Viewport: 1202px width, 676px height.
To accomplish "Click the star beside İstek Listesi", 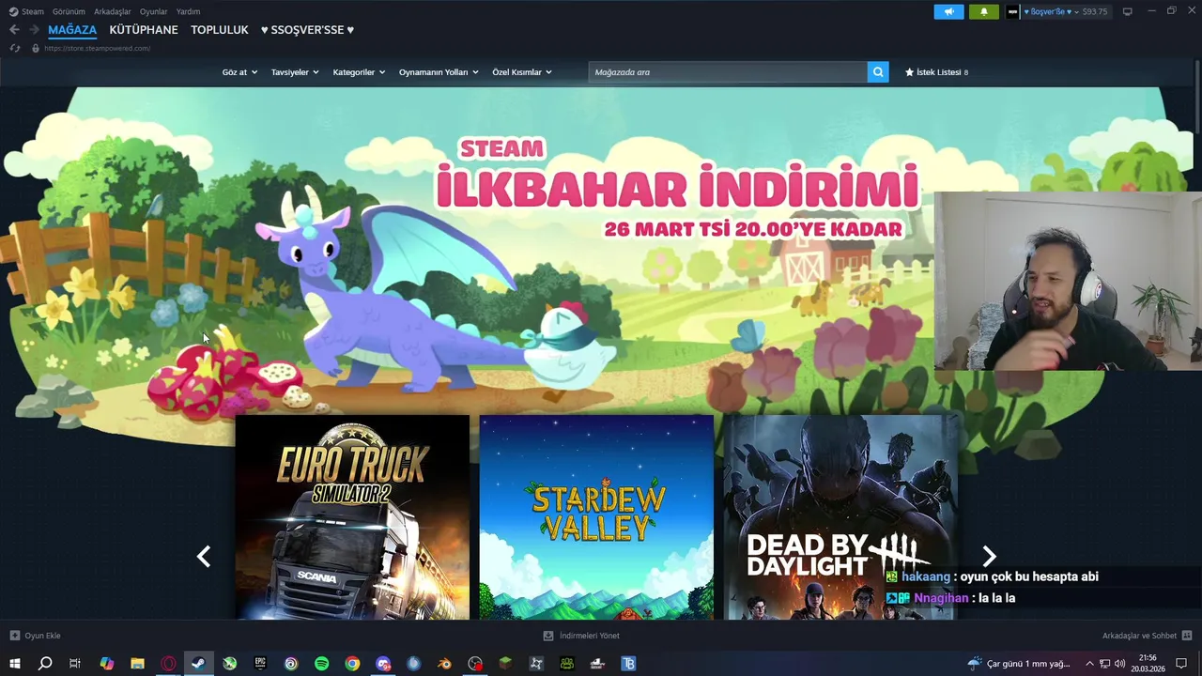I will point(909,72).
